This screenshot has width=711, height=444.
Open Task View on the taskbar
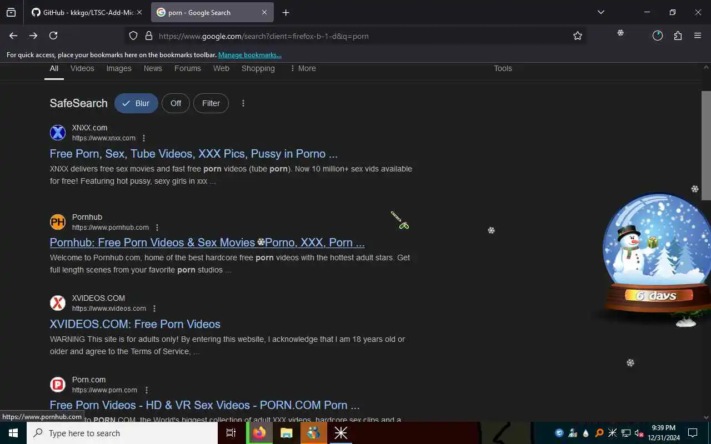[x=231, y=433]
